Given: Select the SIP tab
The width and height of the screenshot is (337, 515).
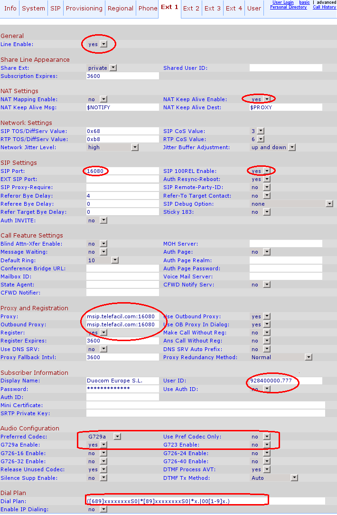Looking at the screenshot, I should (x=56, y=9).
